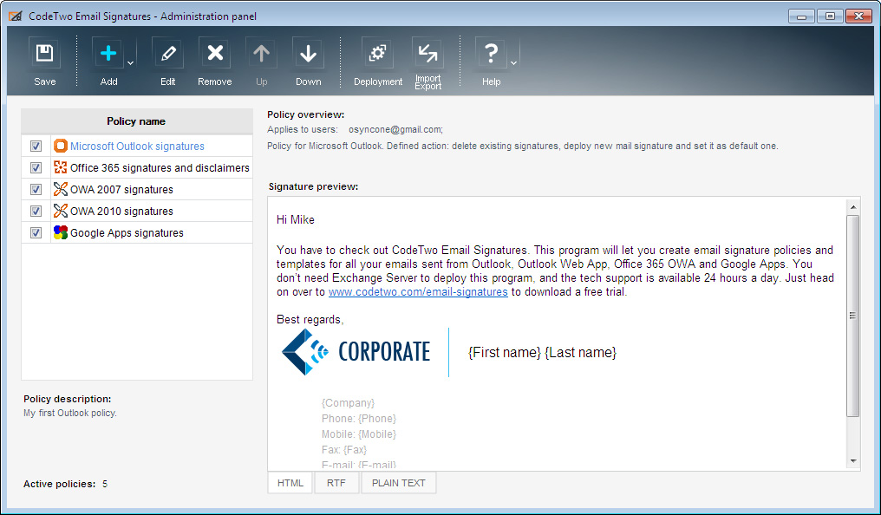Open Import Export tool
This screenshot has height=515, width=881.
pos(427,54)
